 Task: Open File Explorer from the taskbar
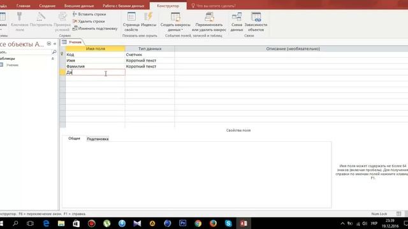click(61, 223)
